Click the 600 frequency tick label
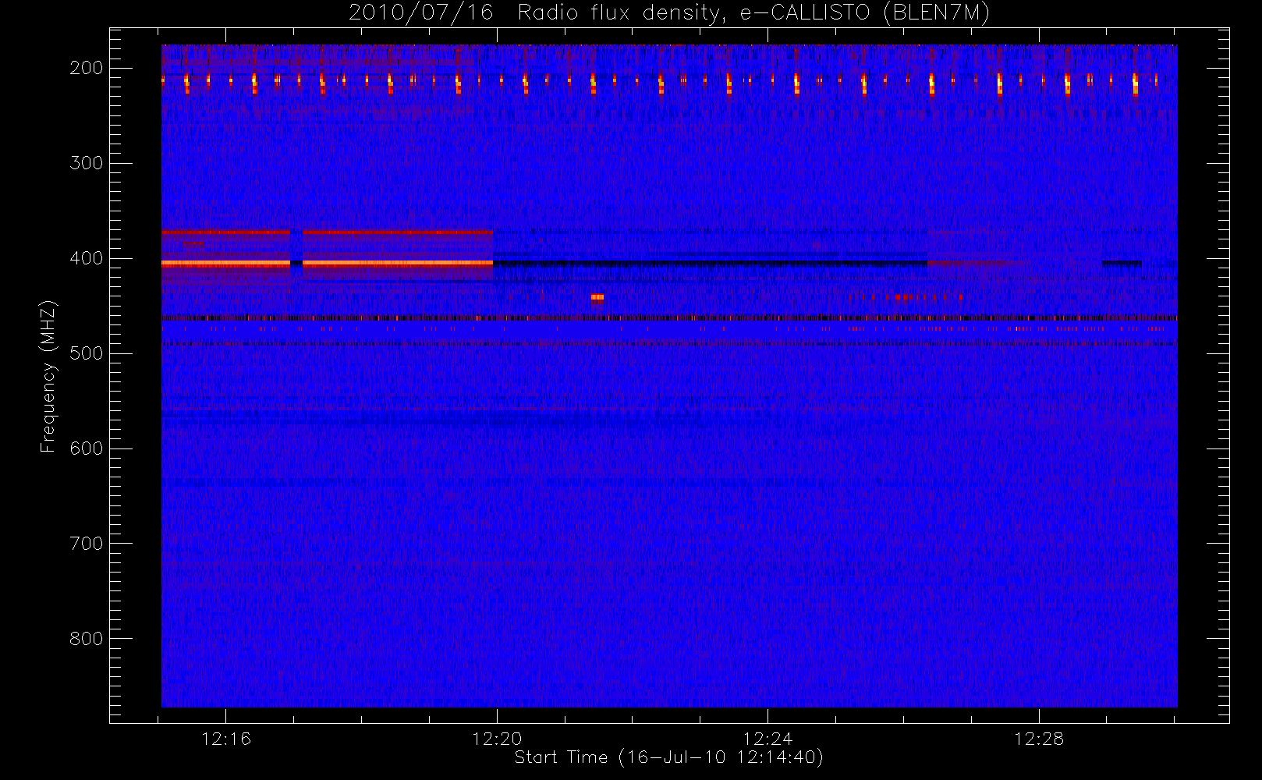Image resolution: width=1262 pixels, height=780 pixels. click(x=87, y=448)
